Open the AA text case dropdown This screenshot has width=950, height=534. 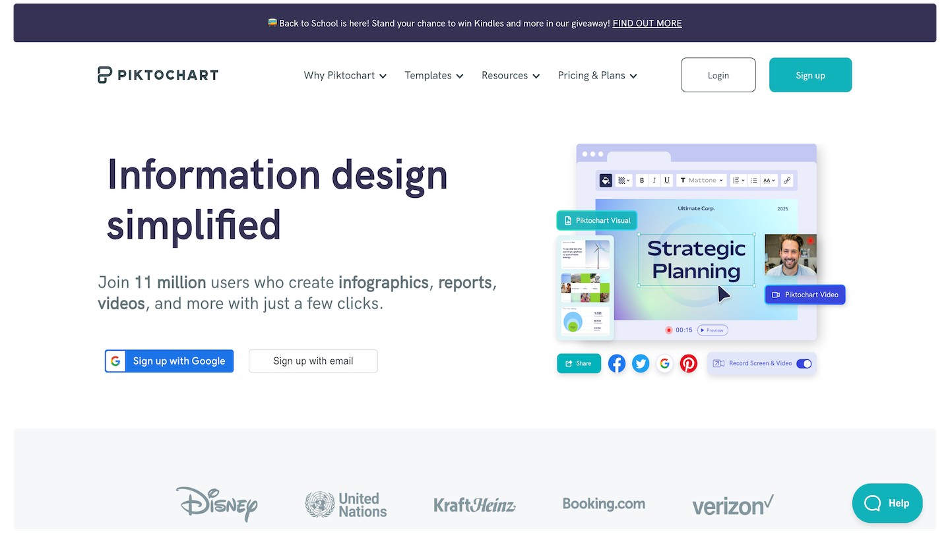pyautogui.click(x=769, y=180)
